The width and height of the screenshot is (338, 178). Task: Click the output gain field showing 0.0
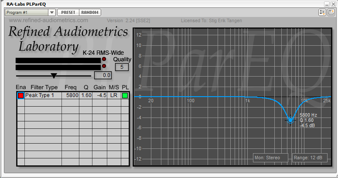103,75
